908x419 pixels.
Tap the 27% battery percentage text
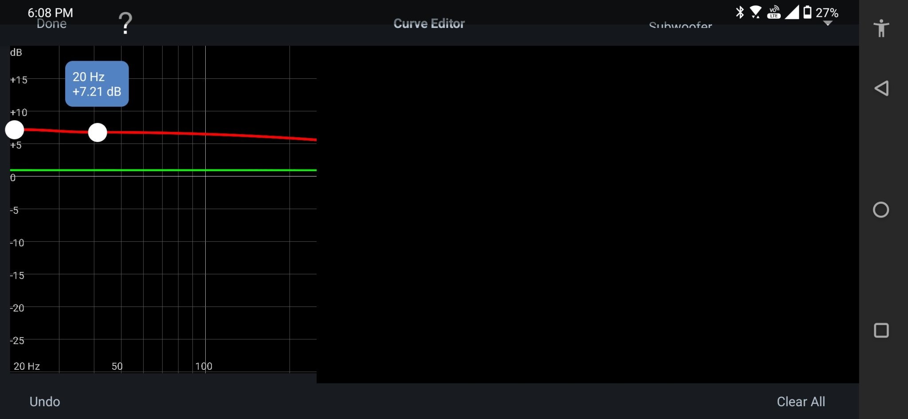pos(827,13)
